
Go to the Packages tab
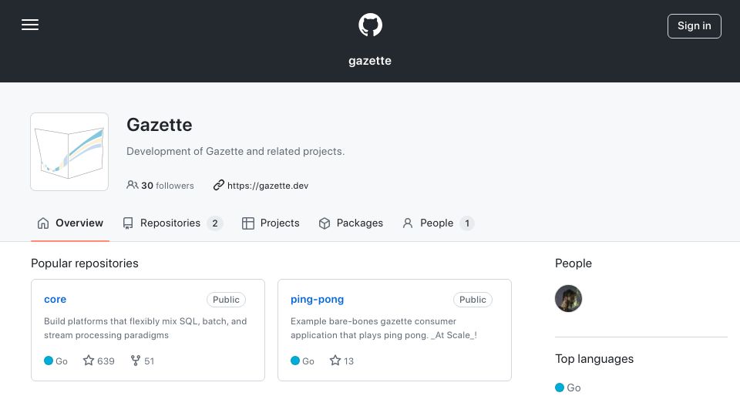351,223
